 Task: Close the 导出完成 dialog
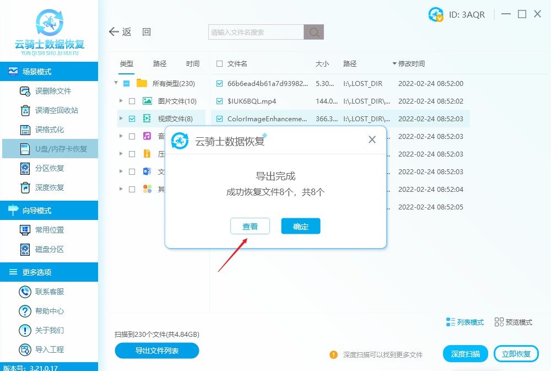click(x=372, y=139)
